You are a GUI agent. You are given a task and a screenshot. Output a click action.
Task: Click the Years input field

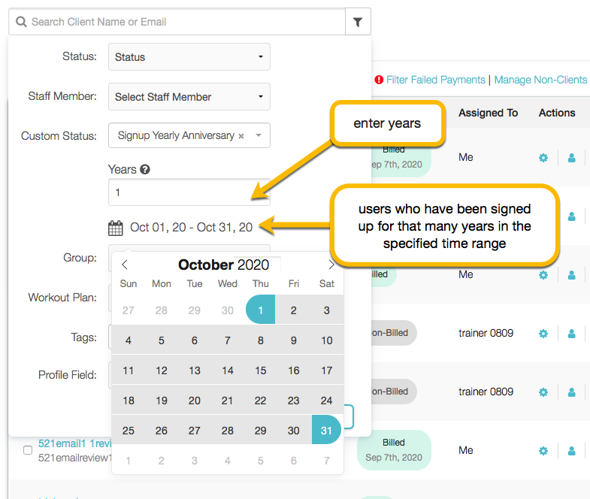pyautogui.click(x=189, y=192)
